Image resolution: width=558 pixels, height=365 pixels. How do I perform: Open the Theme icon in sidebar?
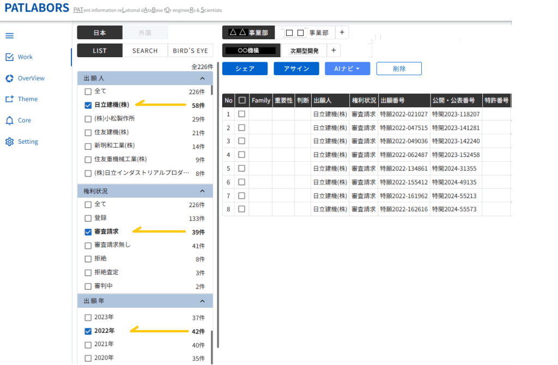coord(9,99)
